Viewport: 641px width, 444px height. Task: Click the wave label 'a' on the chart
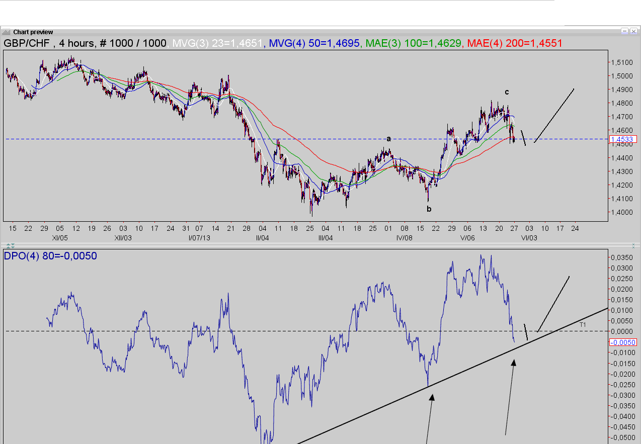(x=388, y=138)
